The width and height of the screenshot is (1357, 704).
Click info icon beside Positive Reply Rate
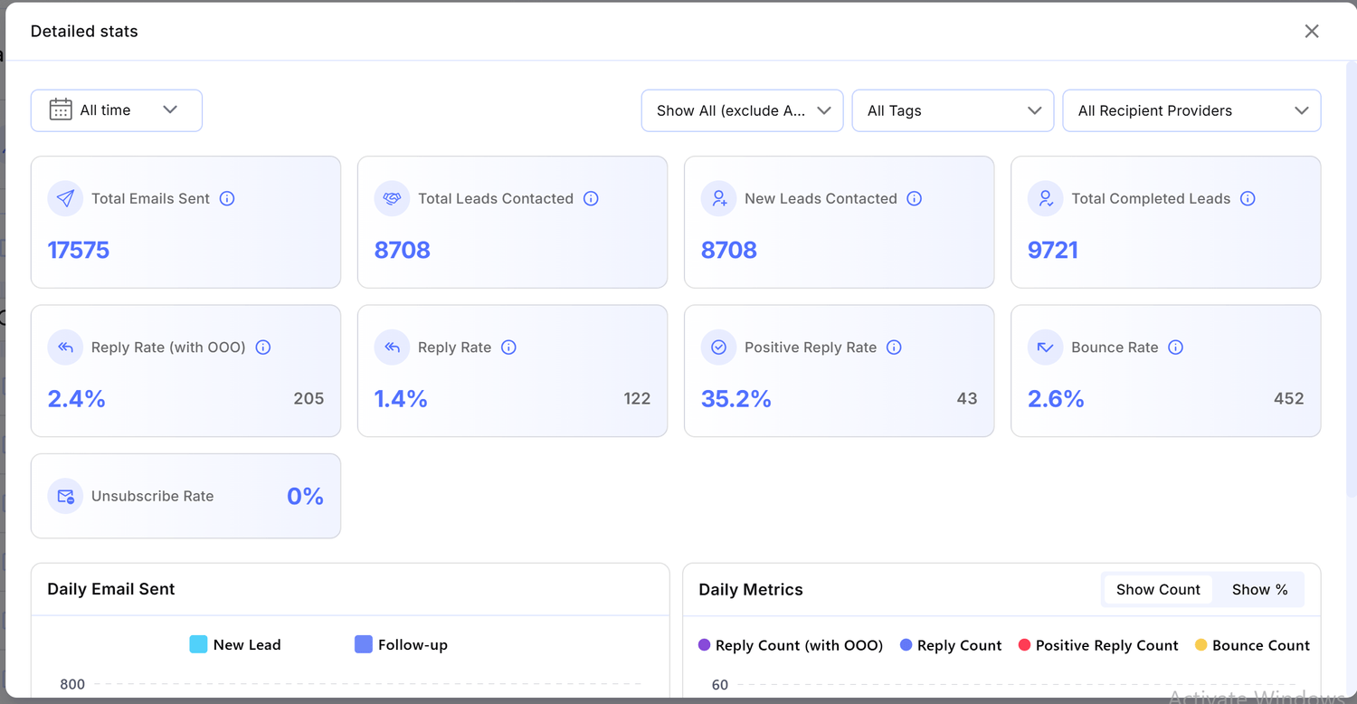pyautogui.click(x=894, y=347)
